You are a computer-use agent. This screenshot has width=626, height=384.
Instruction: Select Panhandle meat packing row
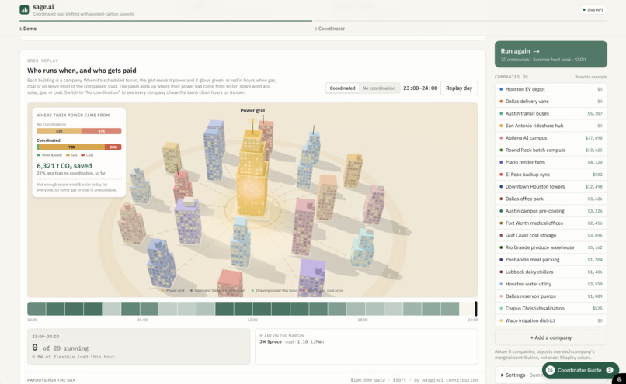(x=551, y=260)
